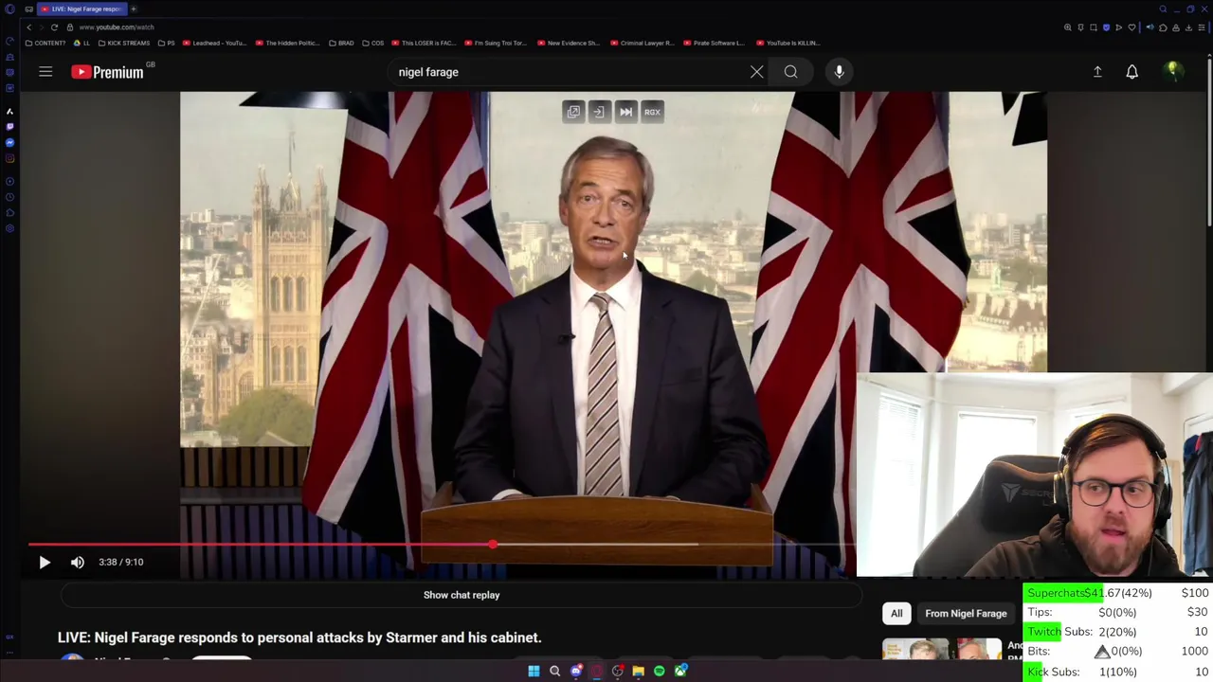Open the PS bookmarks folder
The width and height of the screenshot is (1213, 682).
(x=166, y=43)
